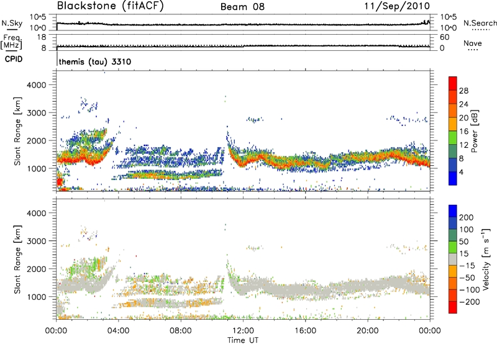497x344 pixels.
Task: Select the "Freq. [MHz]" axis label
Action: pos(11,42)
